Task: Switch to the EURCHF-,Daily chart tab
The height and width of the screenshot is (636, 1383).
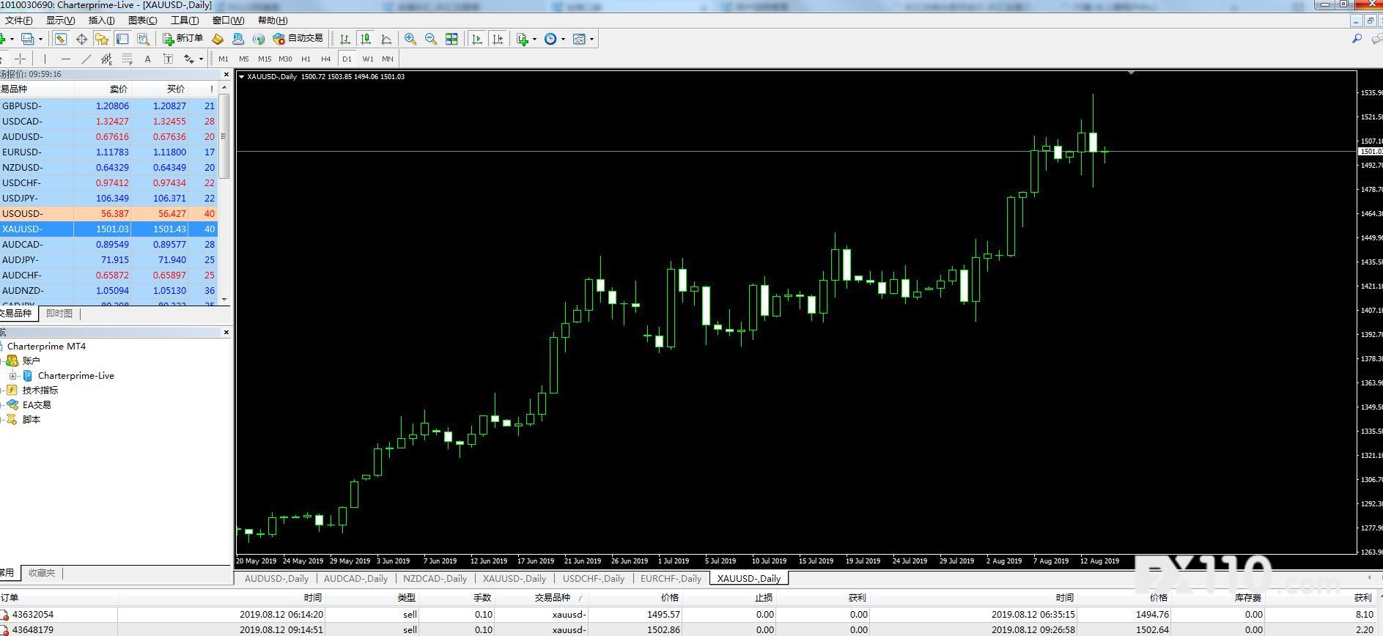Action: 671,579
